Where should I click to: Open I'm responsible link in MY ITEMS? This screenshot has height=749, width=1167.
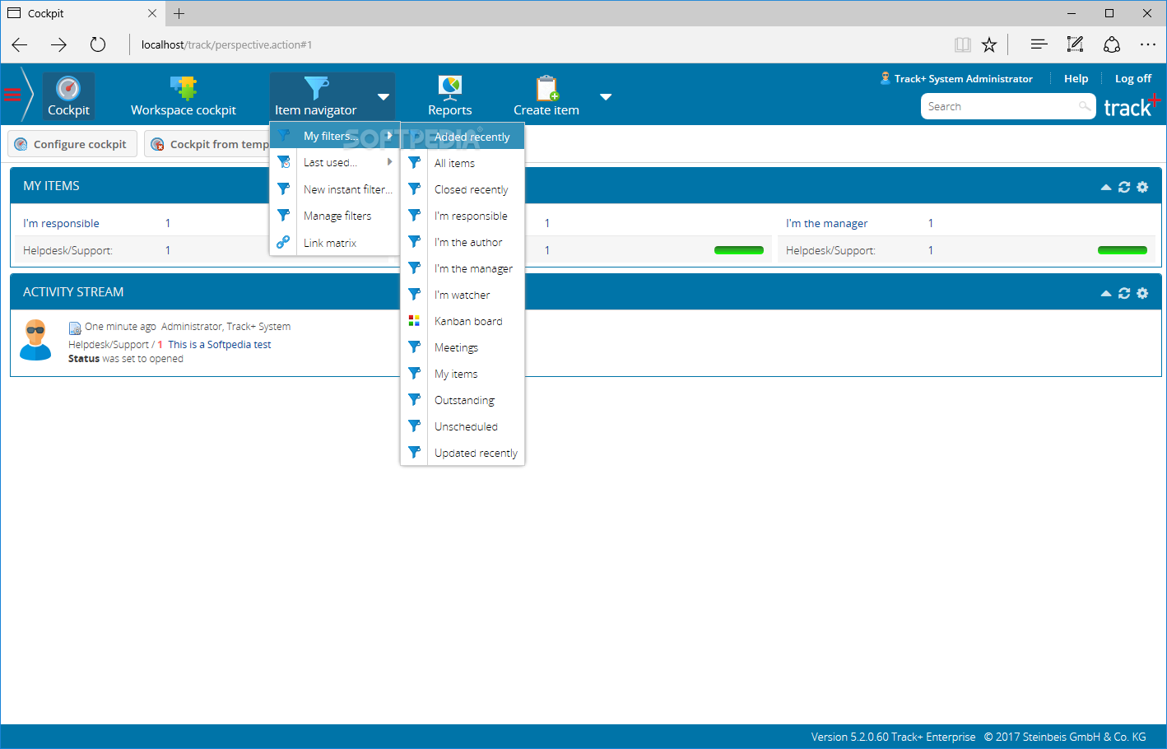[x=61, y=223]
